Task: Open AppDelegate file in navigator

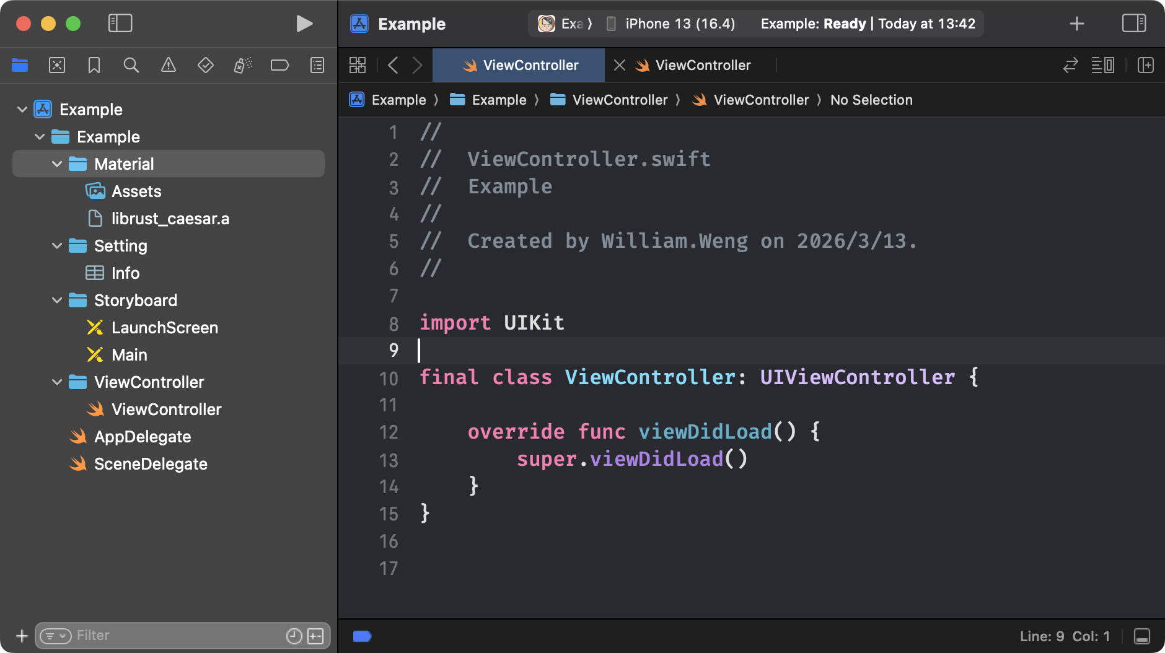Action: (x=143, y=437)
